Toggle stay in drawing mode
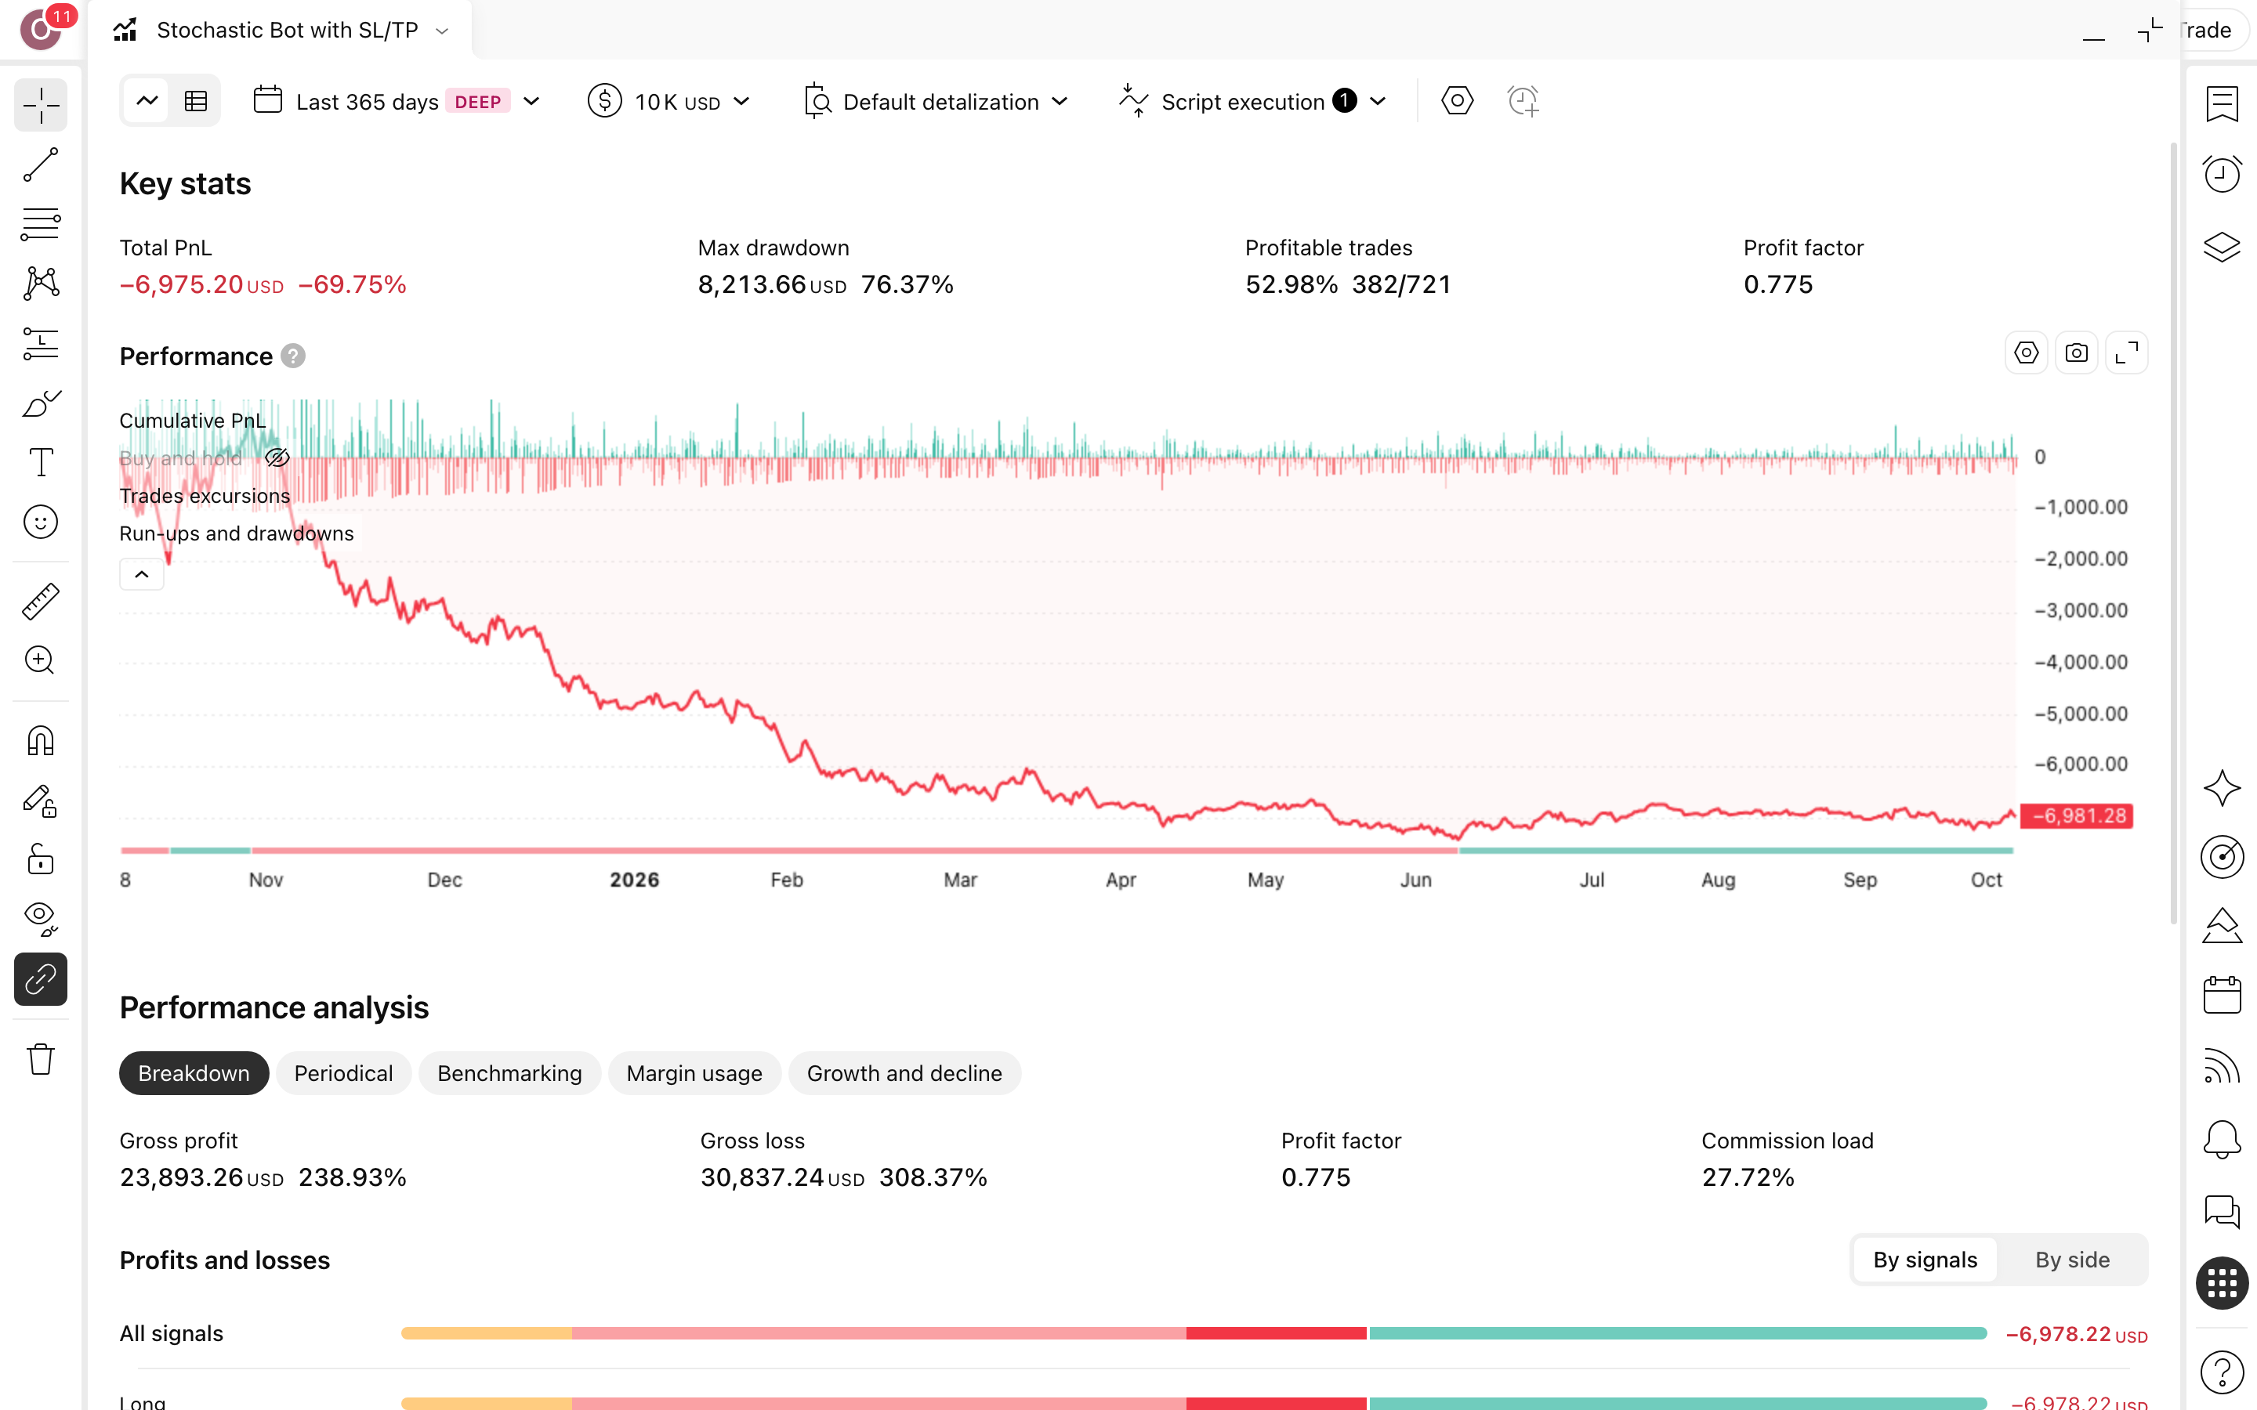Screen dimensions: 2257x1410 tap(41, 801)
